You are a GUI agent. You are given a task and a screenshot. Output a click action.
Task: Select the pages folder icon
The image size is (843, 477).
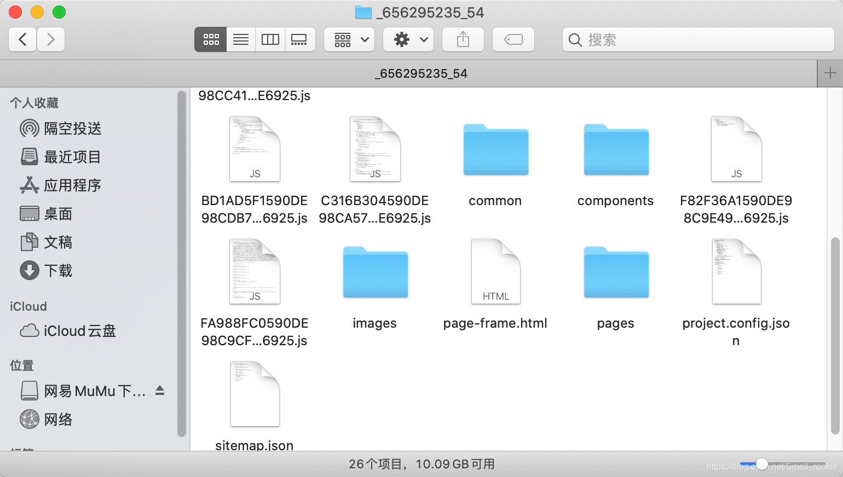616,272
